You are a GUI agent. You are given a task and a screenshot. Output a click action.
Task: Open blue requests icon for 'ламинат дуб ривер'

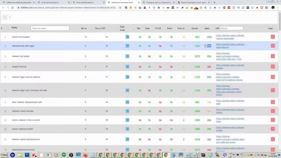tap(127, 56)
